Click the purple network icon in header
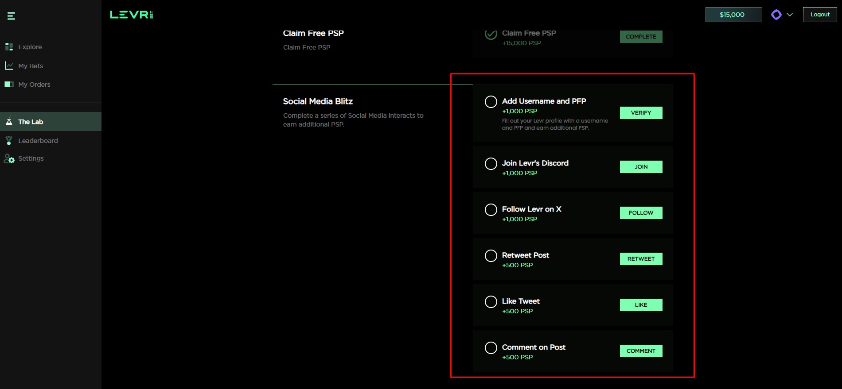The height and width of the screenshot is (389, 842). (x=776, y=15)
